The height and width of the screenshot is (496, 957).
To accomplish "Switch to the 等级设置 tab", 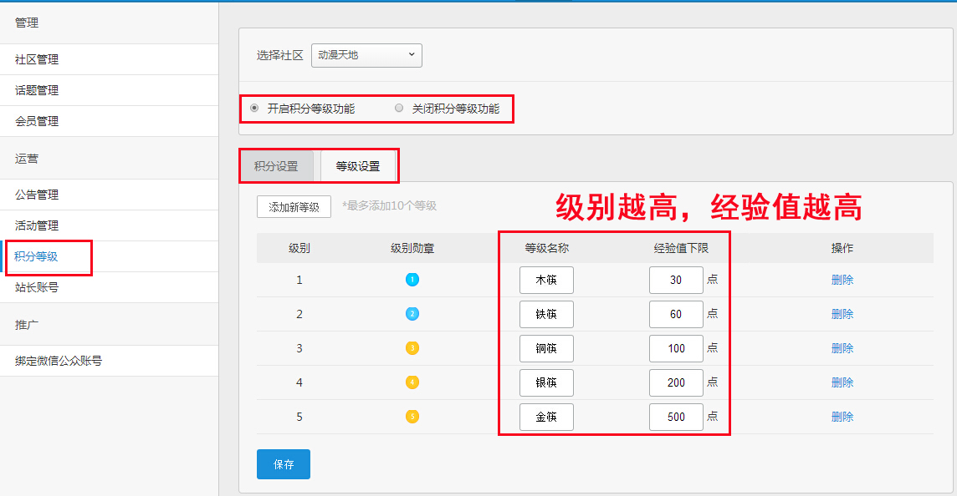I will point(357,166).
